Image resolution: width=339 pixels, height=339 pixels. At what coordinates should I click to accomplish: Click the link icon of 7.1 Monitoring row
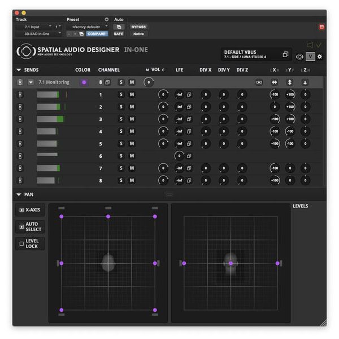tap(20, 82)
